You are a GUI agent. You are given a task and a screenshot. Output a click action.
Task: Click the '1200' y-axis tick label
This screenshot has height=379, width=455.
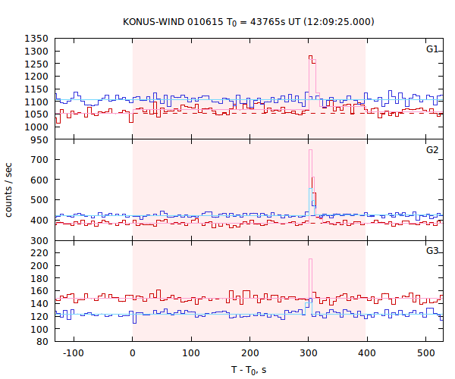[36, 77]
